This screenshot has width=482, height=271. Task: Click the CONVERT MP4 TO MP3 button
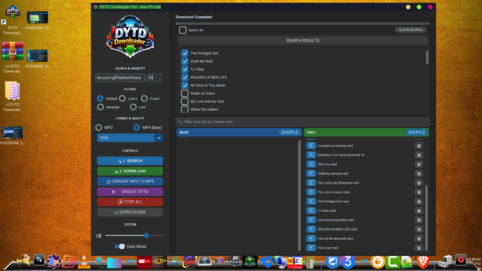coord(130,181)
